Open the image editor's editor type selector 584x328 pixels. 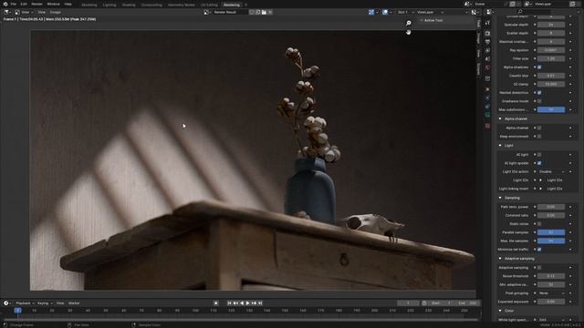[x=7, y=12]
